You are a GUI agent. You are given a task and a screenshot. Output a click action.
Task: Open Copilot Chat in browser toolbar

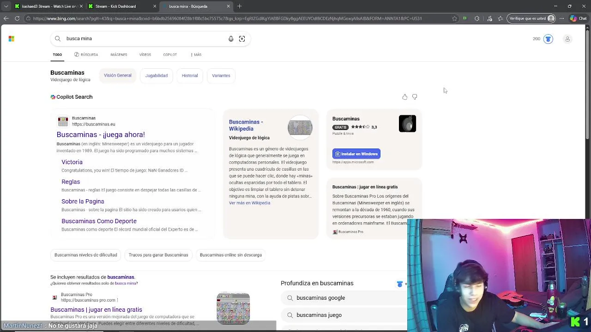coord(578,18)
